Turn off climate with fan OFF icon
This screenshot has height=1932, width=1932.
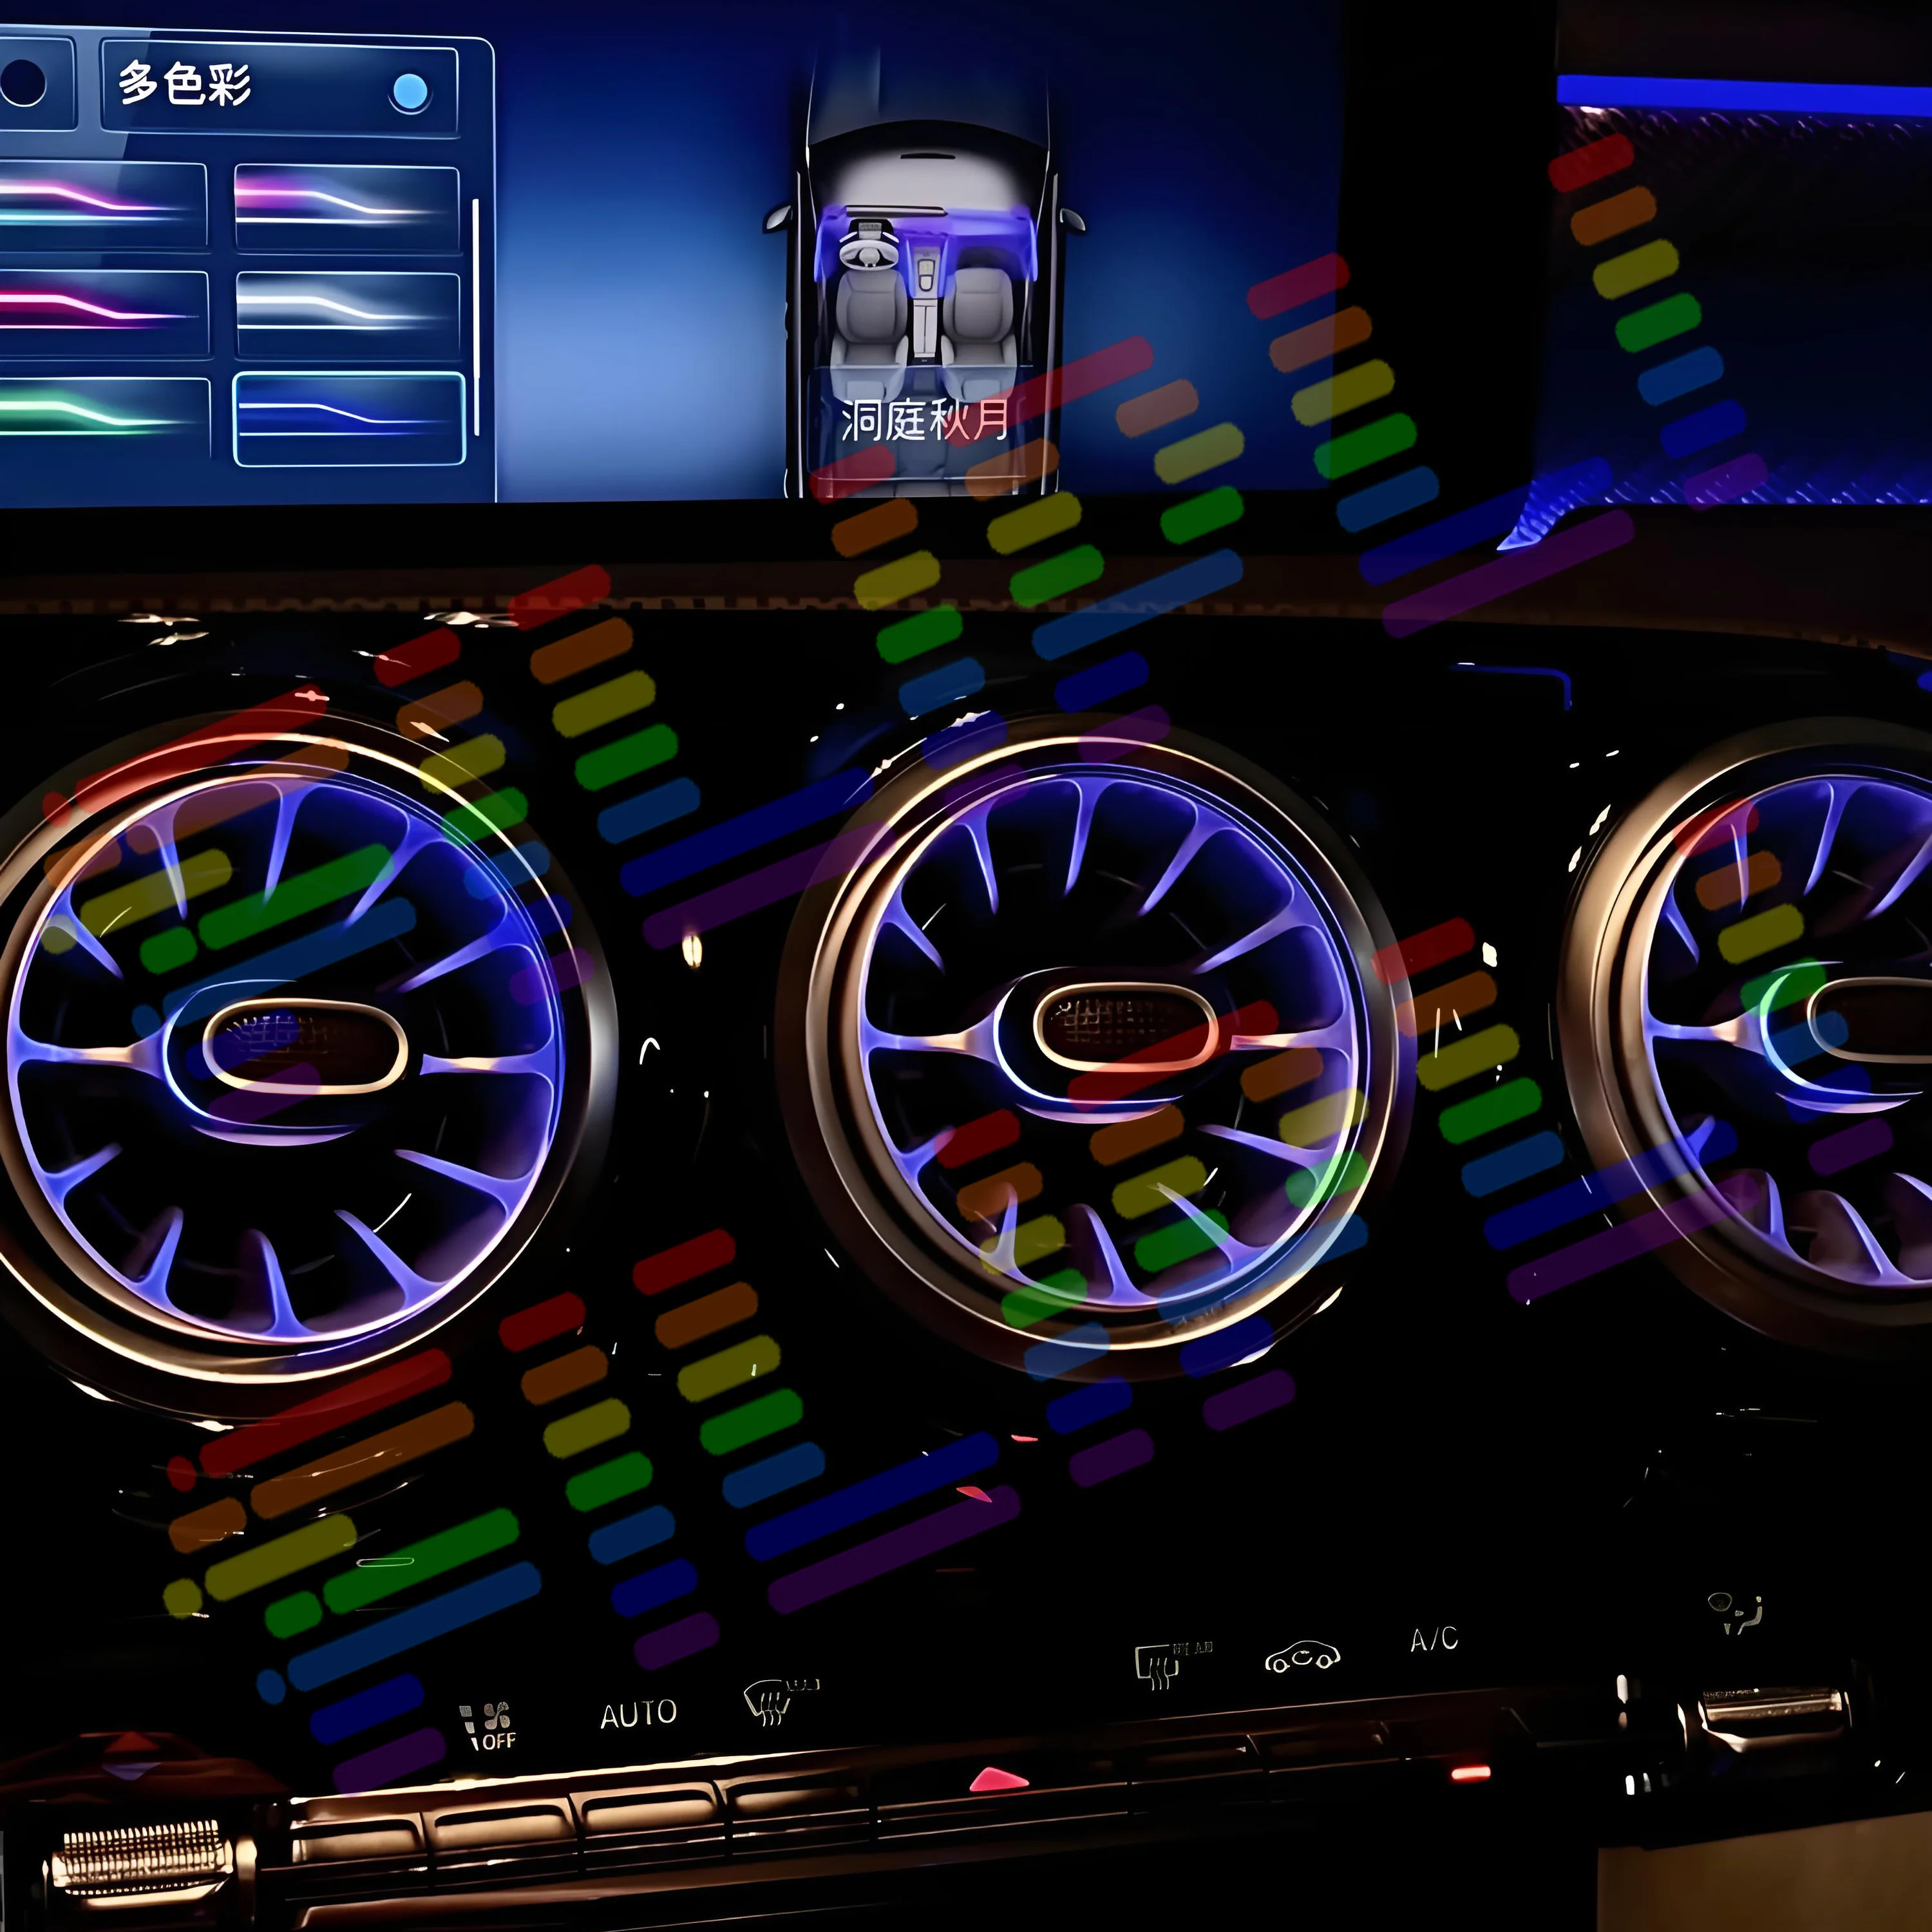487,1726
